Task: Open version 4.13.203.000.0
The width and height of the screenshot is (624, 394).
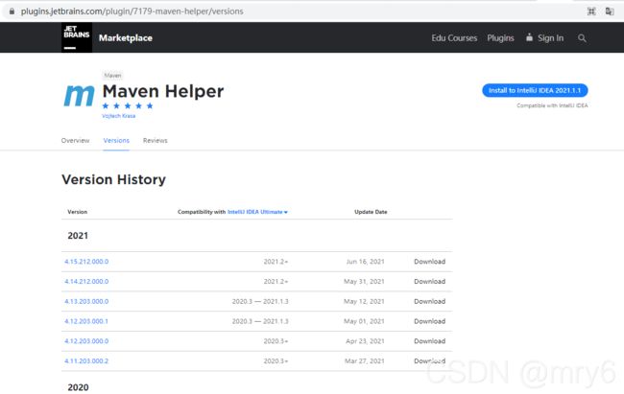Action: (x=86, y=301)
